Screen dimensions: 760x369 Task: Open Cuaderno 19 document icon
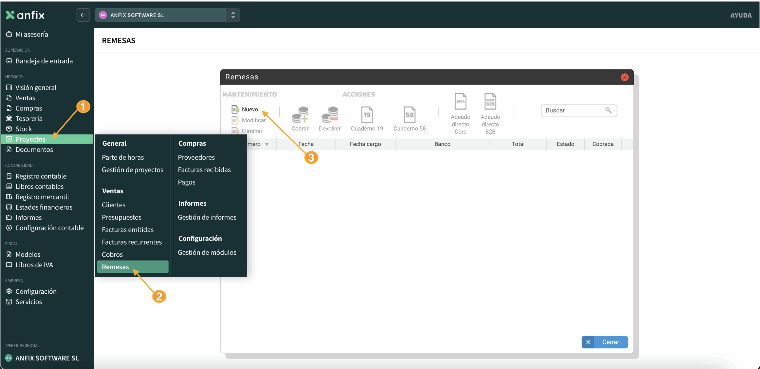(x=367, y=115)
